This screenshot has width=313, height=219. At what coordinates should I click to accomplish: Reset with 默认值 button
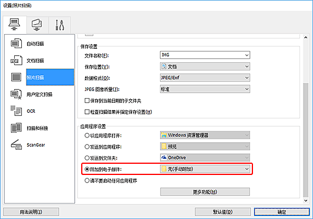(x=222, y=212)
